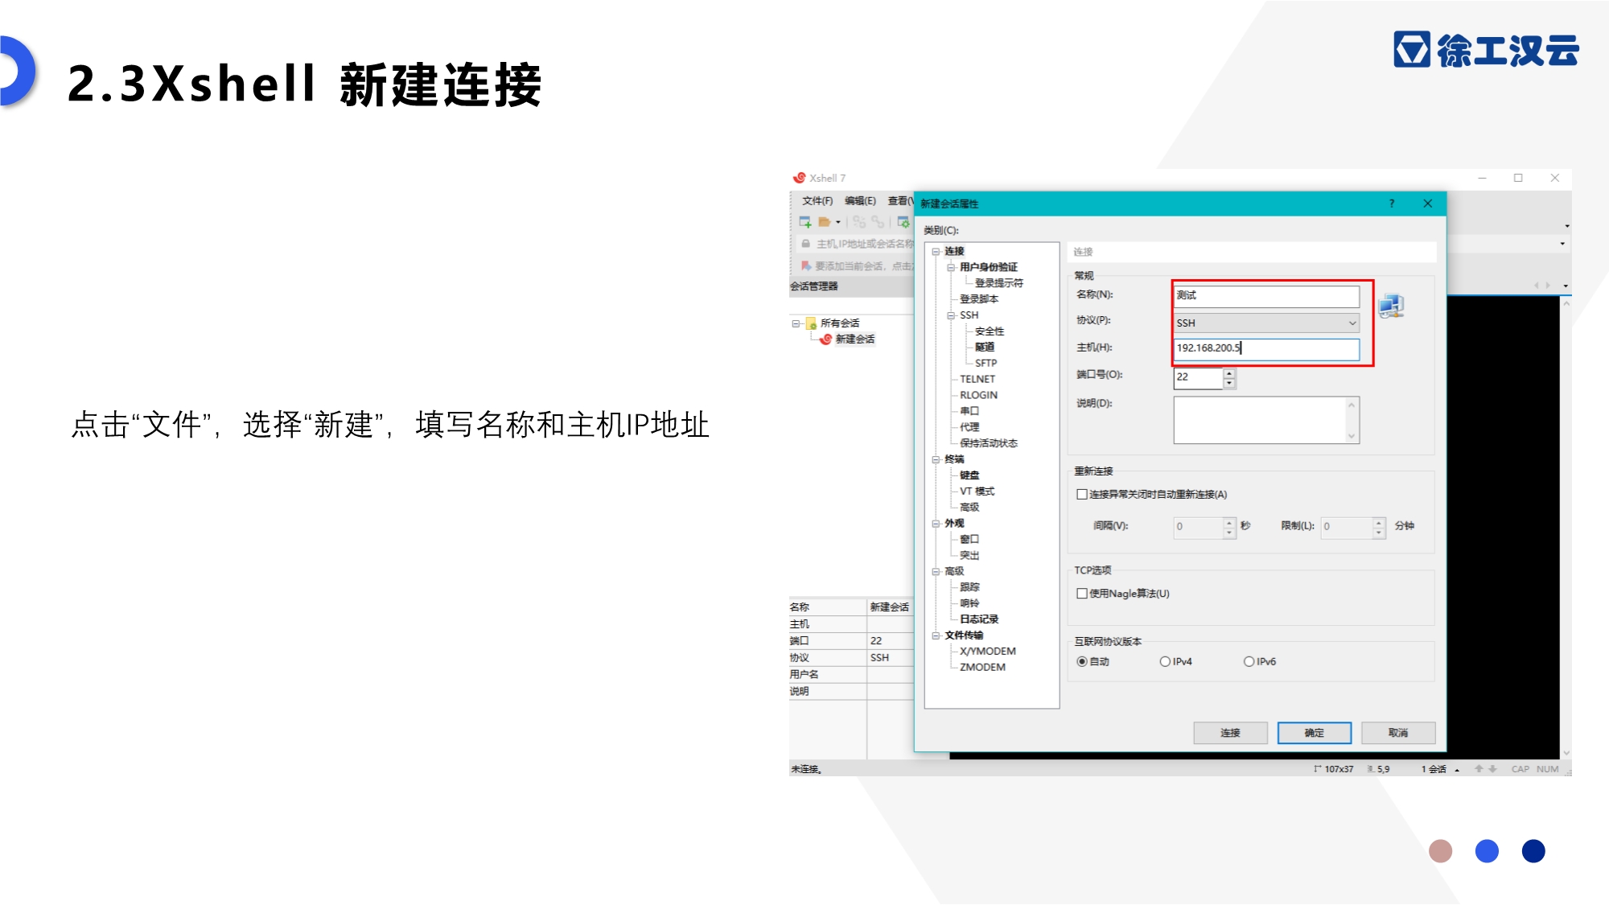Open the 文件(F) menu
Viewport: 1609px width, 905px height.
tap(817, 201)
